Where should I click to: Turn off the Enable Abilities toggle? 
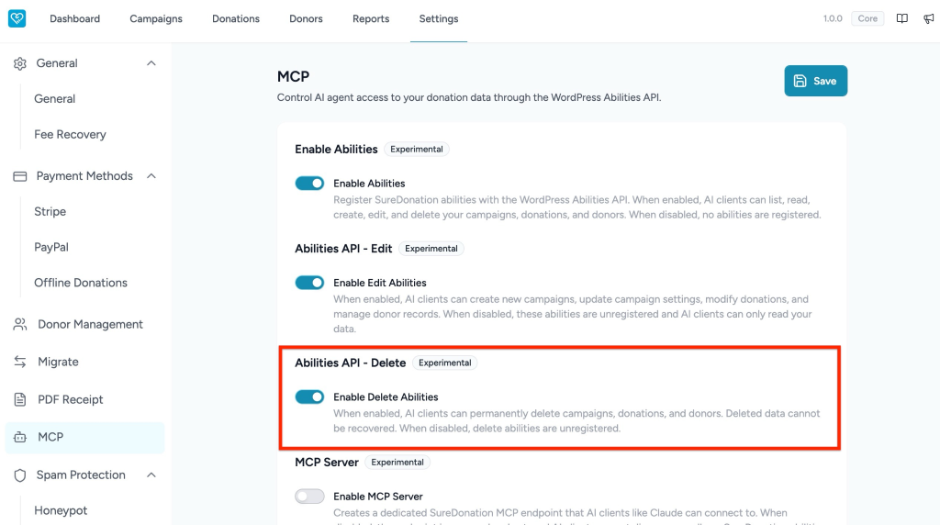coord(309,184)
